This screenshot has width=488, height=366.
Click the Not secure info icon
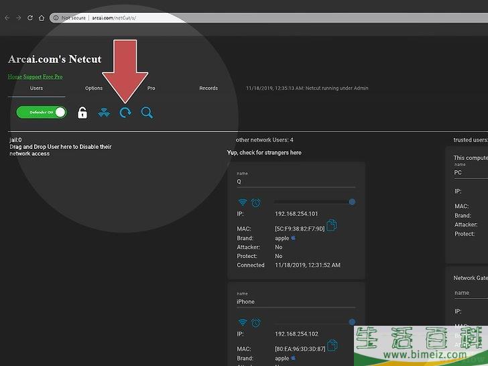[56, 17]
